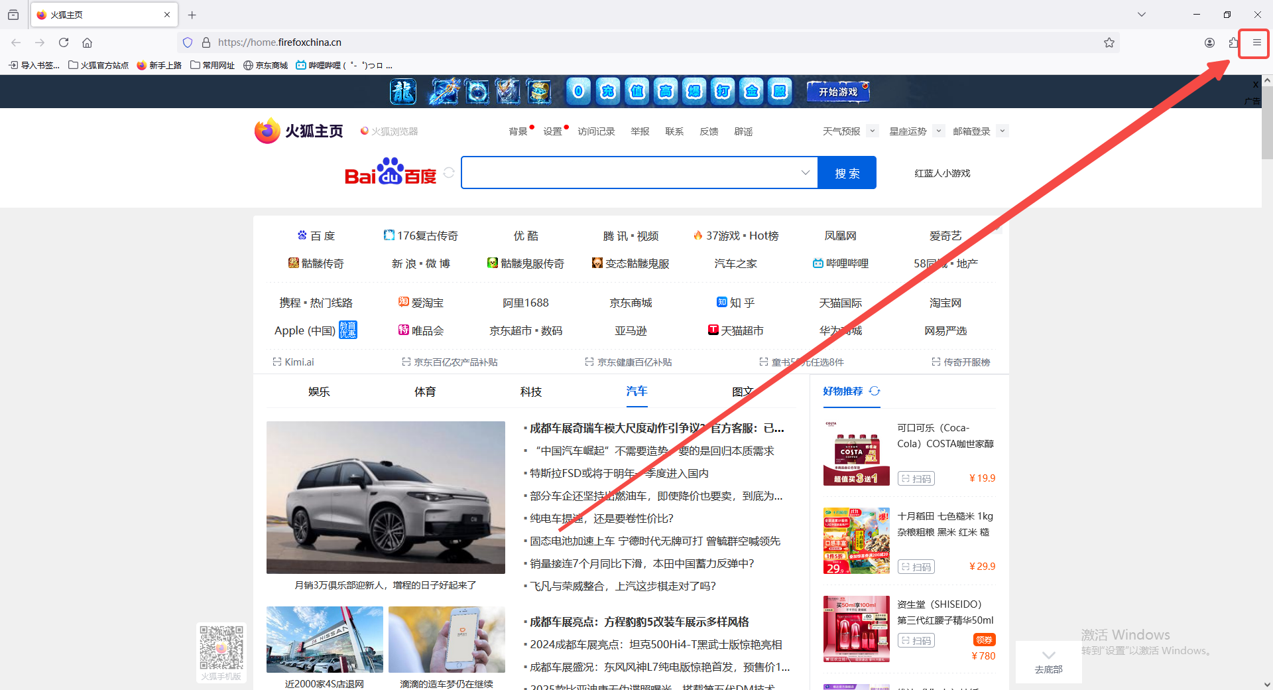Image resolution: width=1273 pixels, height=690 pixels.
Task: Click the Baidu search input field
Action: point(630,172)
